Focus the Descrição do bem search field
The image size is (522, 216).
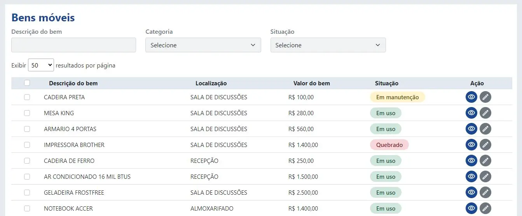[x=73, y=45]
